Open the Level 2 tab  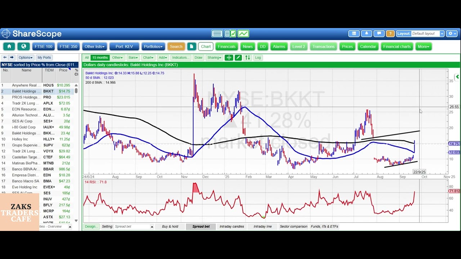[299, 46]
